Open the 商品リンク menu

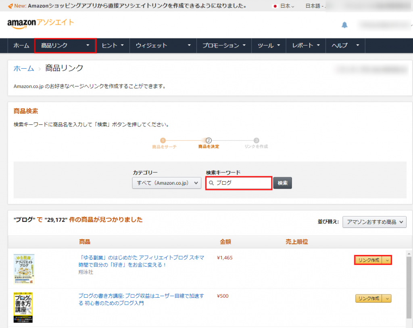click(65, 46)
